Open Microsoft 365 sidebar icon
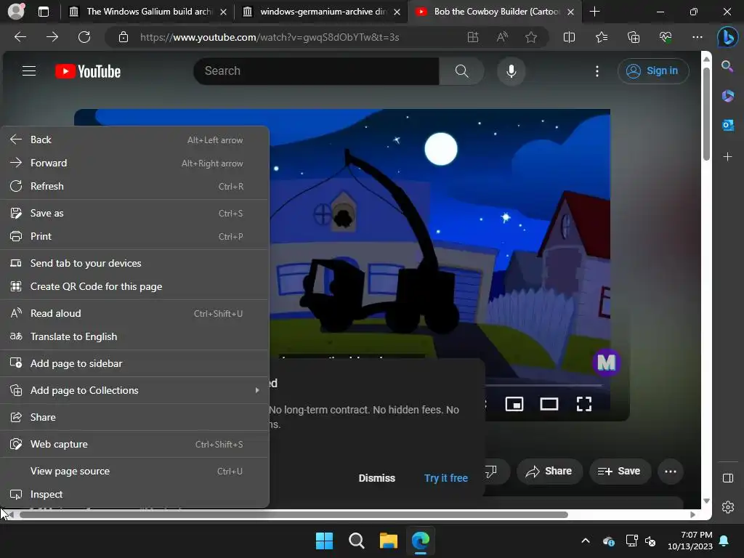The width and height of the screenshot is (744, 558). [727, 96]
